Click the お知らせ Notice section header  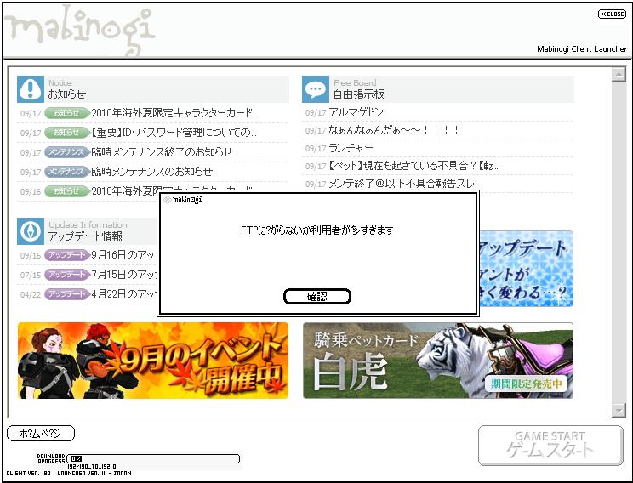point(153,88)
